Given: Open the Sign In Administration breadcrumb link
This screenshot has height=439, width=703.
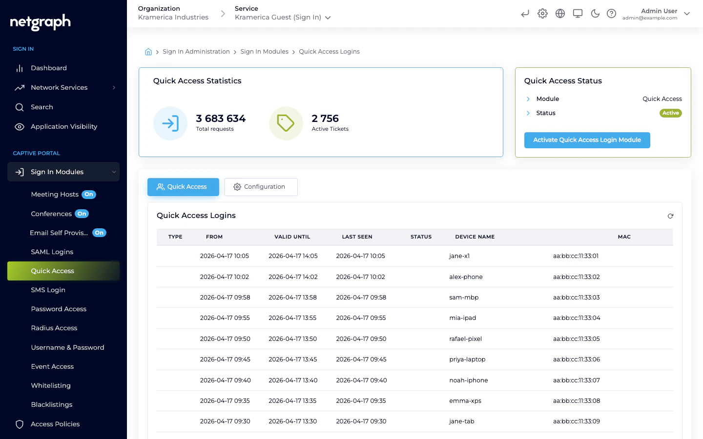Looking at the screenshot, I should click(x=196, y=51).
